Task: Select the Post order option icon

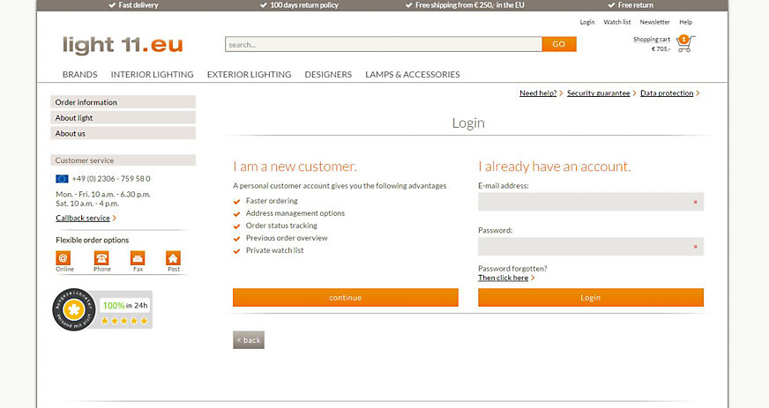Action: click(173, 258)
